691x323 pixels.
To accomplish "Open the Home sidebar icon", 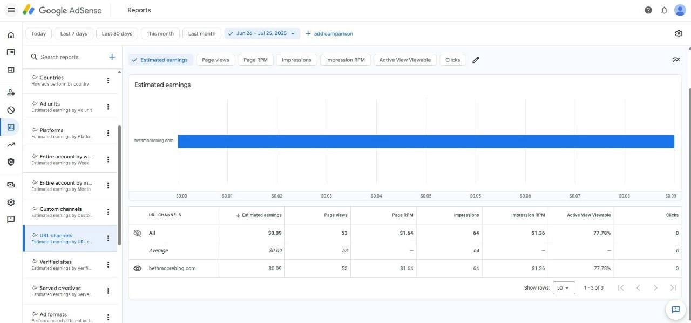I will tap(11, 35).
